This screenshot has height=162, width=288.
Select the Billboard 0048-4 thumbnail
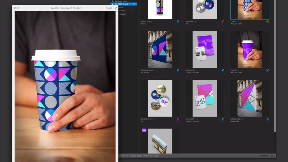point(250,98)
